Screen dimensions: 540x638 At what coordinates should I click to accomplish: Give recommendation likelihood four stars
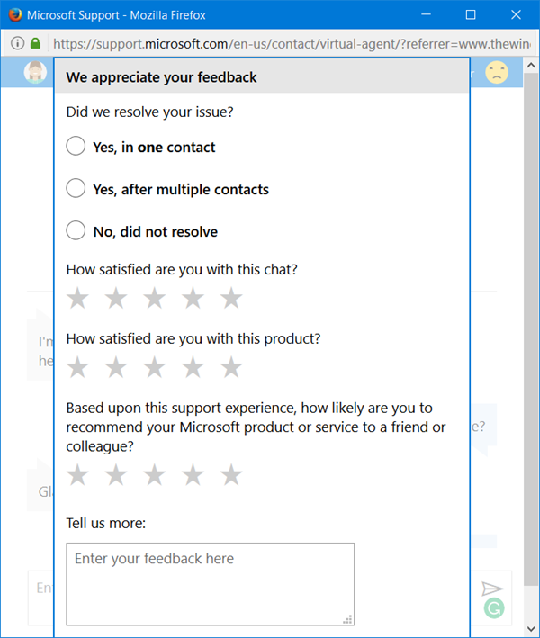coord(193,475)
